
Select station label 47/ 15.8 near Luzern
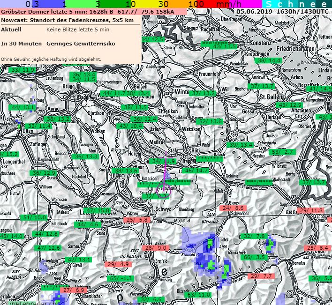[97, 210]
